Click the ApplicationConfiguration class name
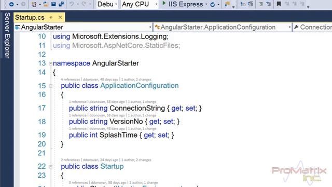332x187 pixels. pyautogui.click(x=140, y=86)
